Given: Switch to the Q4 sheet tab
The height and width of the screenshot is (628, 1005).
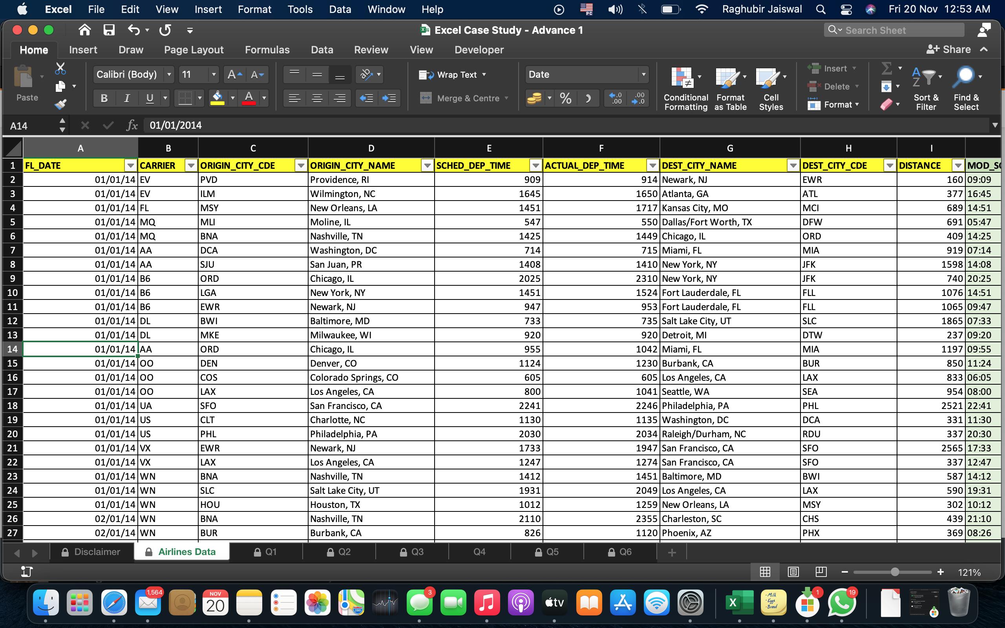Looking at the screenshot, I should pos(479,552).
